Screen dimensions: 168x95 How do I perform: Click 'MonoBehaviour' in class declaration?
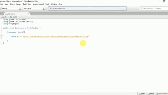(33, 28)
